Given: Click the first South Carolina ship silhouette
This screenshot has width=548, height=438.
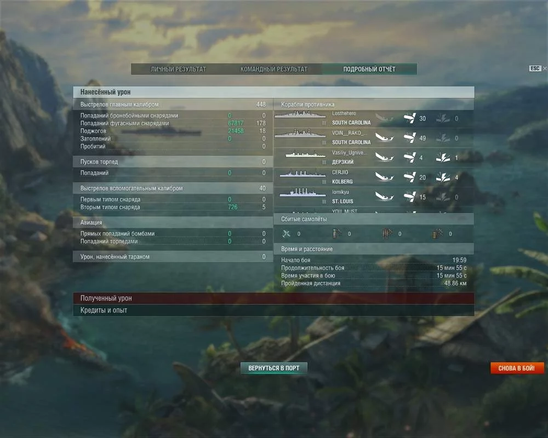Looking at the screenshot, I should tap(300, 114).
